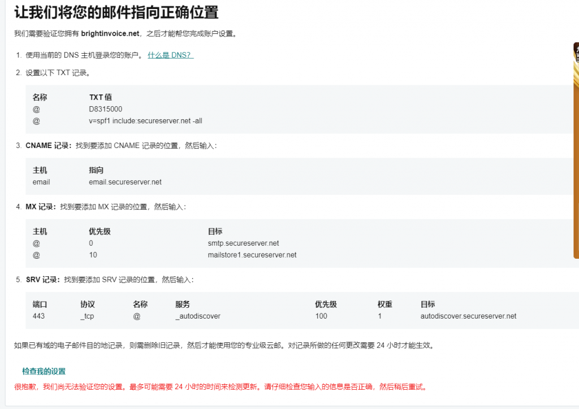Click the MX target mailstore1.secureserver.net

tap(252, 255)
